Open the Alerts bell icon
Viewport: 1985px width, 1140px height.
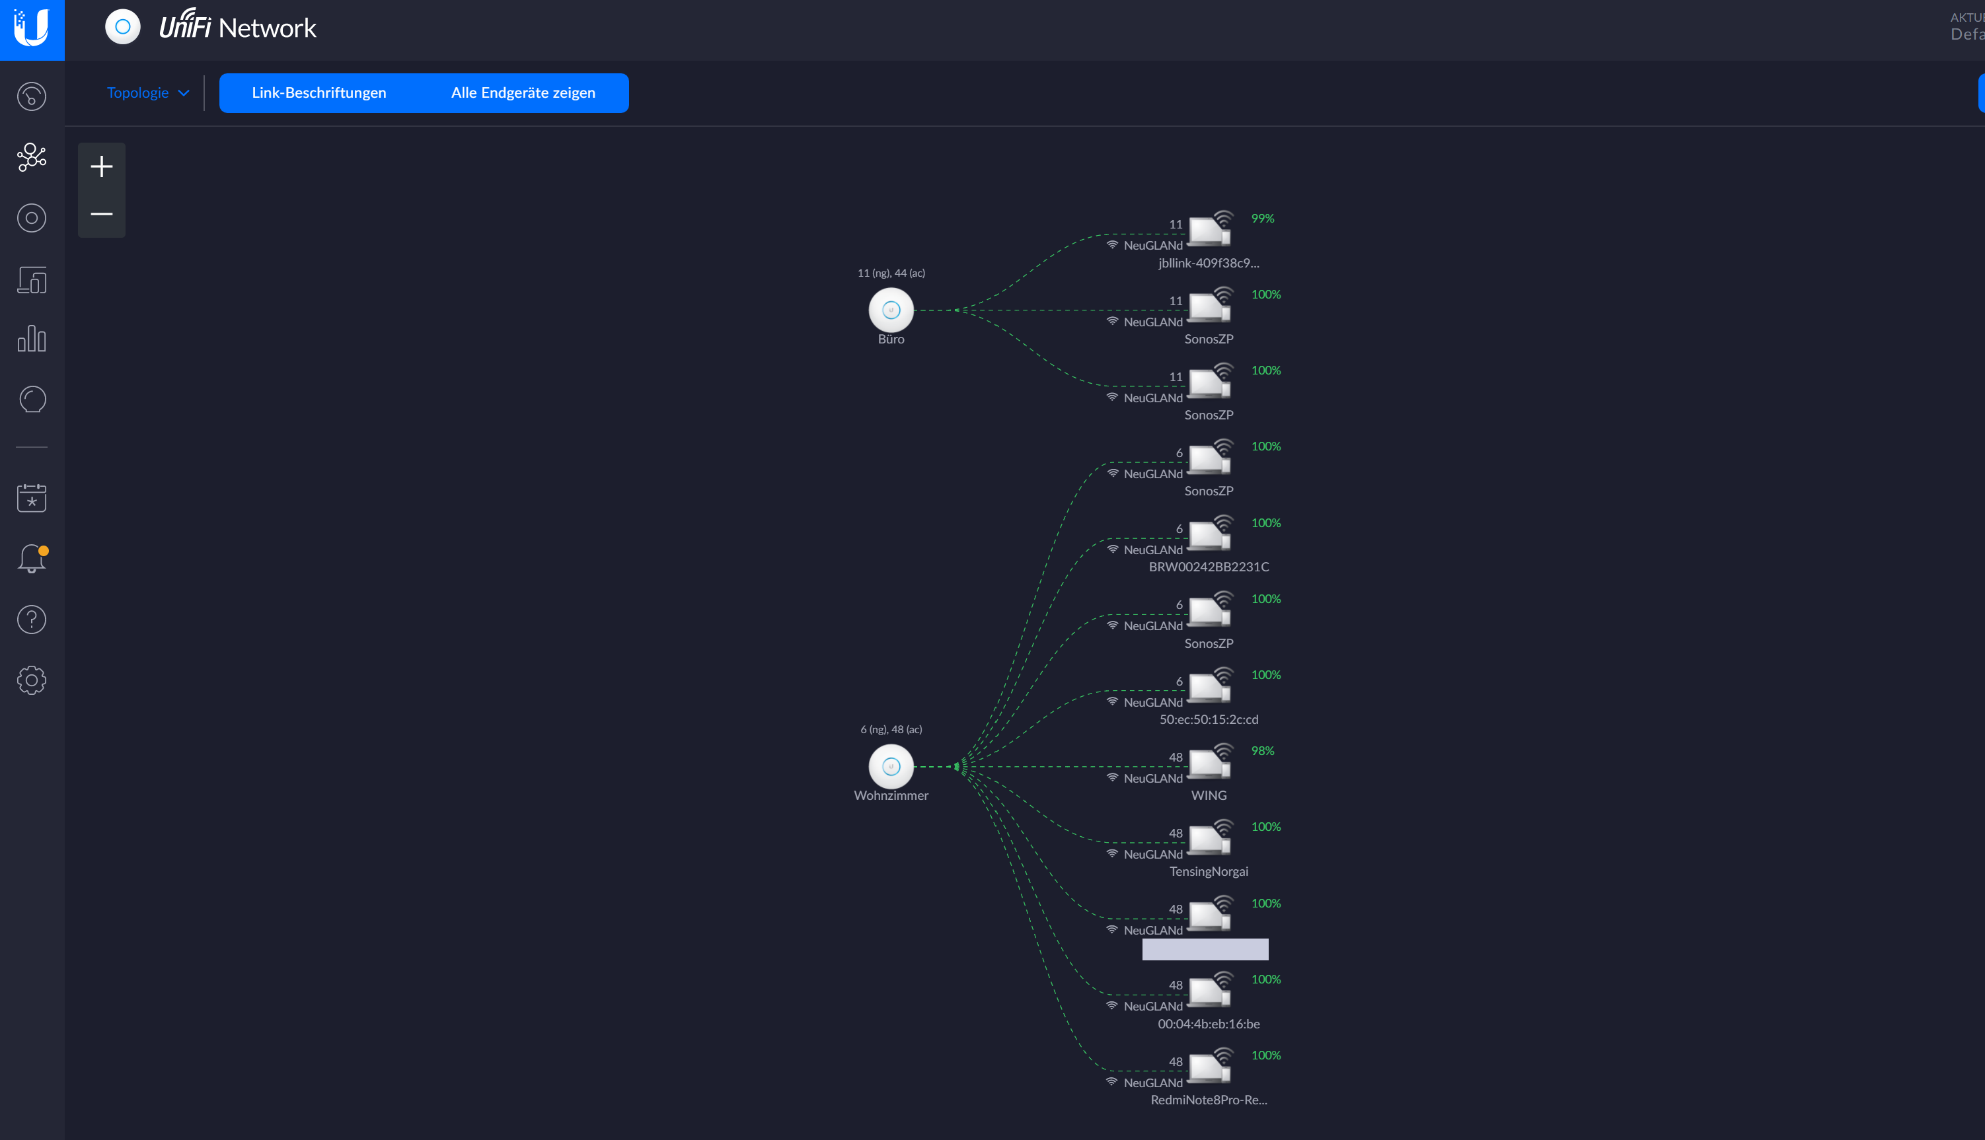pos(31,559)
